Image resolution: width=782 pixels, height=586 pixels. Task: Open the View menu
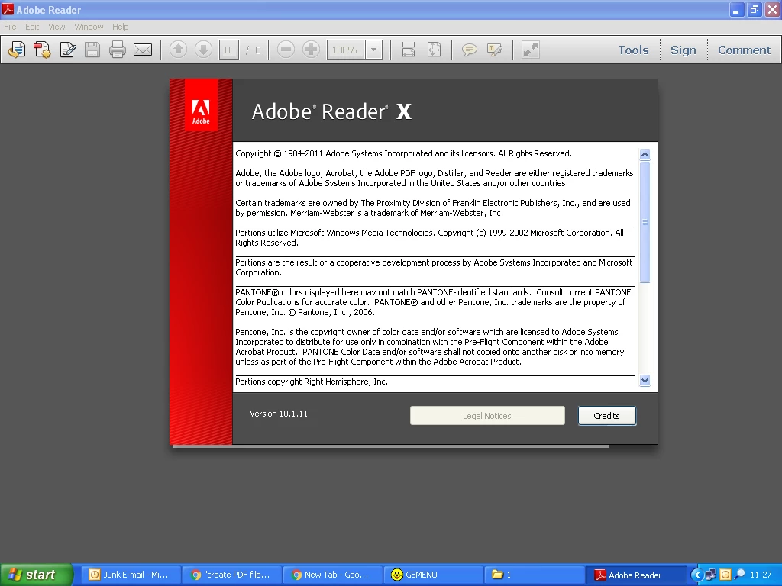pyautogui.click(x=57, y=27)
